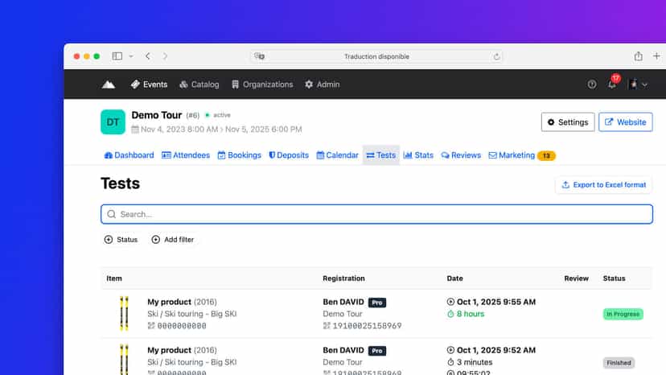Click the Review column header

click(577, 278)
